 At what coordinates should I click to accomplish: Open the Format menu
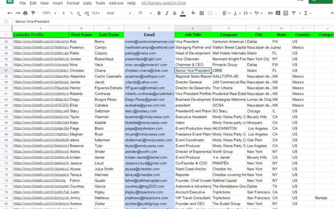click(73, 3)
